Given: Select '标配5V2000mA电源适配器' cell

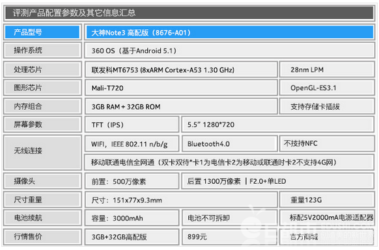Looking at the screenshot, I should coord(327,218).
